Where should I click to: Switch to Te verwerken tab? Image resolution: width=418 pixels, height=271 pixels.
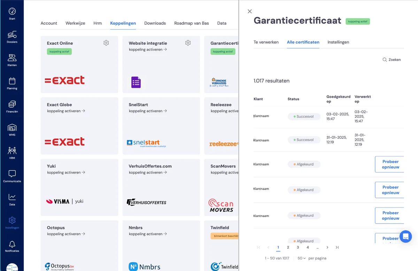[x=266, y=42]
